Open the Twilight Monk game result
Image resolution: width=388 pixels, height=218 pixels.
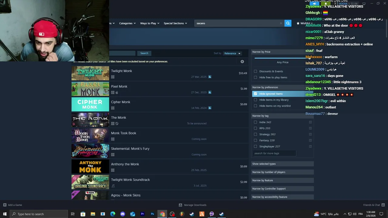point(160,74)
